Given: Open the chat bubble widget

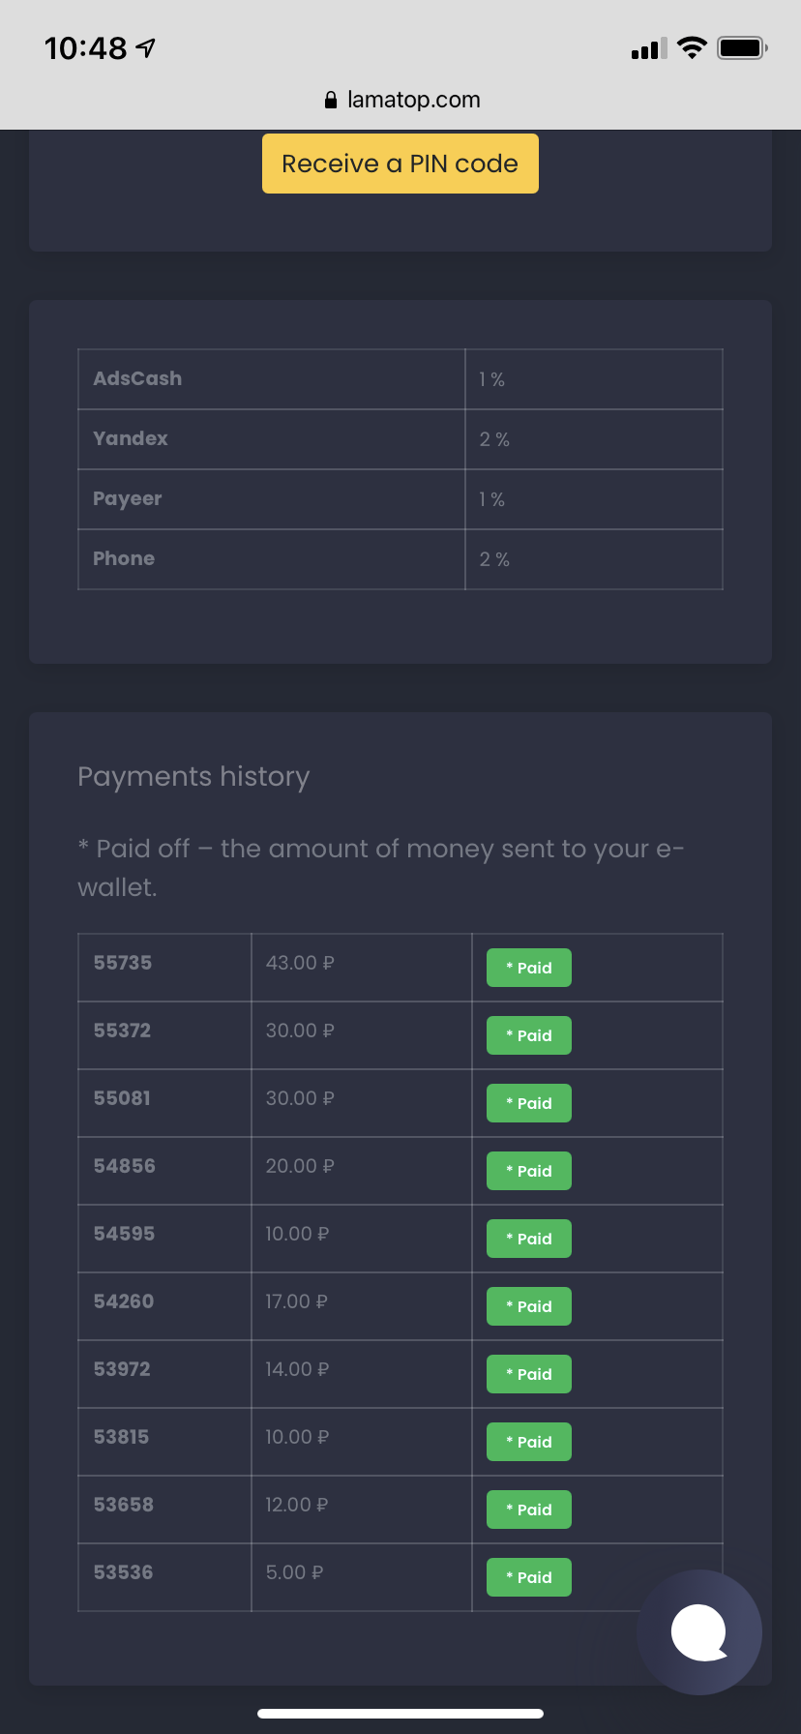Looking at the screenshot, I should (699, 1631).
